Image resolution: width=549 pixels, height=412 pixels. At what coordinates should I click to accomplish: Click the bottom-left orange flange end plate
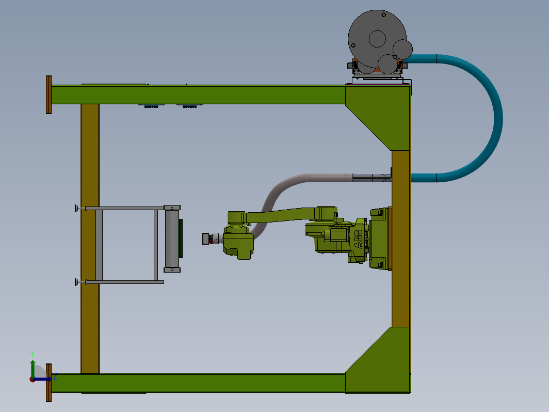[x=49, y=383]
